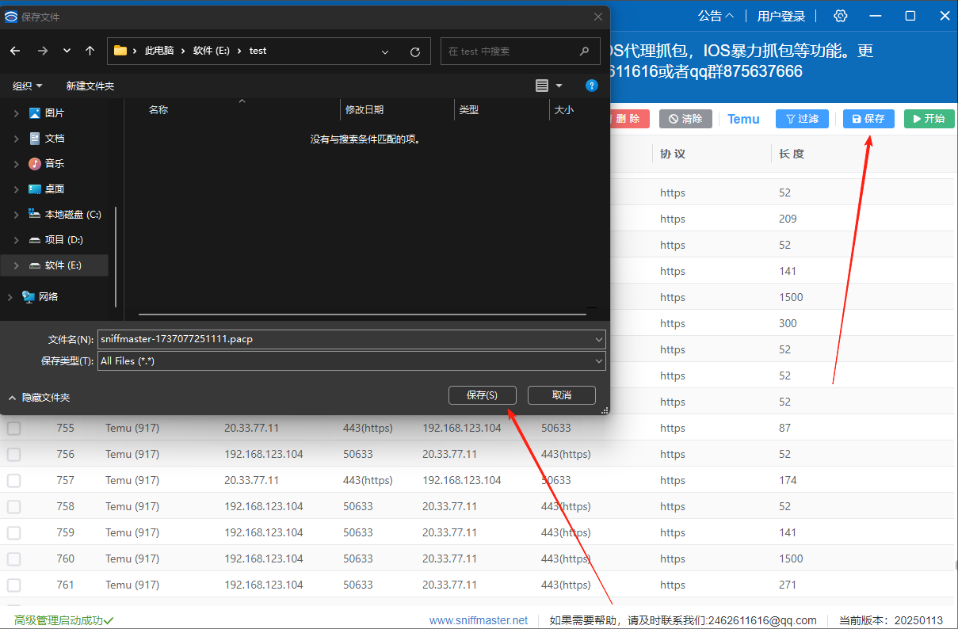Expand the 软件 (E:) tree node
This screenshot has height=629, width=958.
coord(16,265)
